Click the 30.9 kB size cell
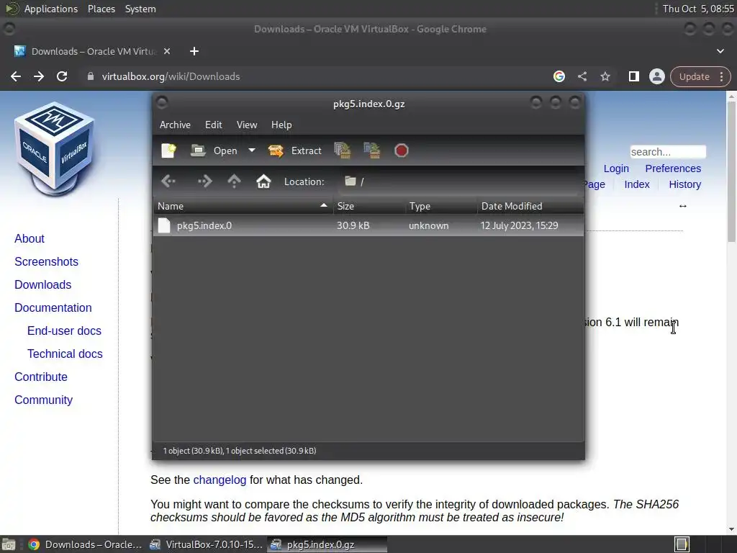 pyautogui.click(x=353, y=225)
